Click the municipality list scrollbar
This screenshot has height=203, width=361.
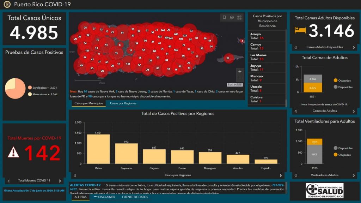[286, 67]
